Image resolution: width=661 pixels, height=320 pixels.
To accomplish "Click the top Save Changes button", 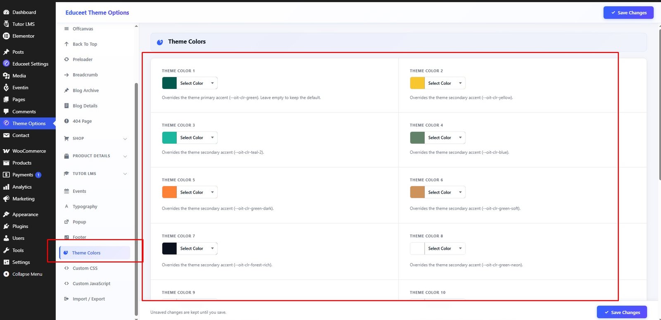I will click(x=628, y=13).
